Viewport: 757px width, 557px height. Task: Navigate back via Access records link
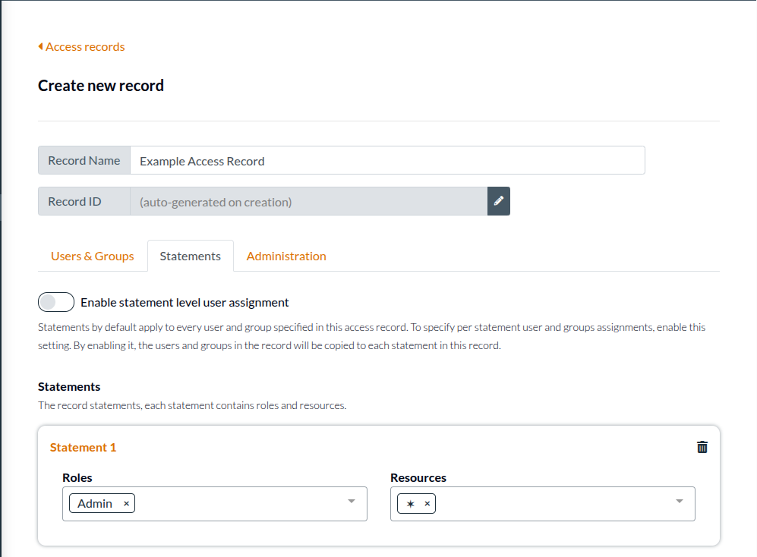(x=84, y=46)
